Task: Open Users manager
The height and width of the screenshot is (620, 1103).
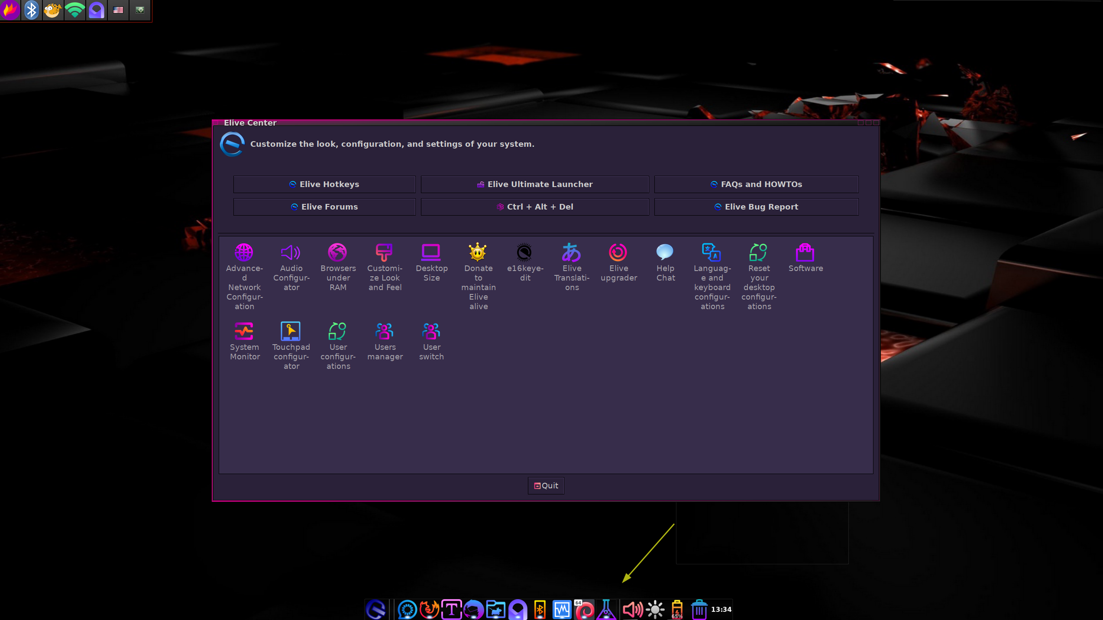Action: pyautogui.click(x=385, y=341)
